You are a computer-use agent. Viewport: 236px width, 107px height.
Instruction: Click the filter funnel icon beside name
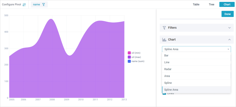[43, 5]
